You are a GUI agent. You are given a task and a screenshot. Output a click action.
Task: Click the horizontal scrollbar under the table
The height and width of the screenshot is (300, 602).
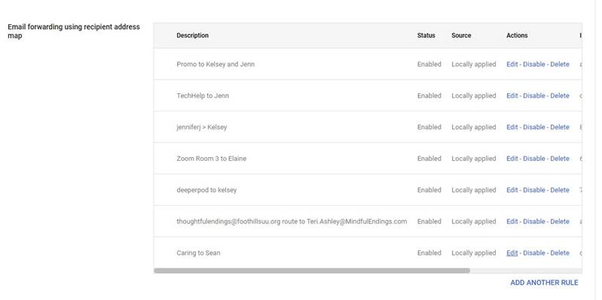(x=312, y=271)
